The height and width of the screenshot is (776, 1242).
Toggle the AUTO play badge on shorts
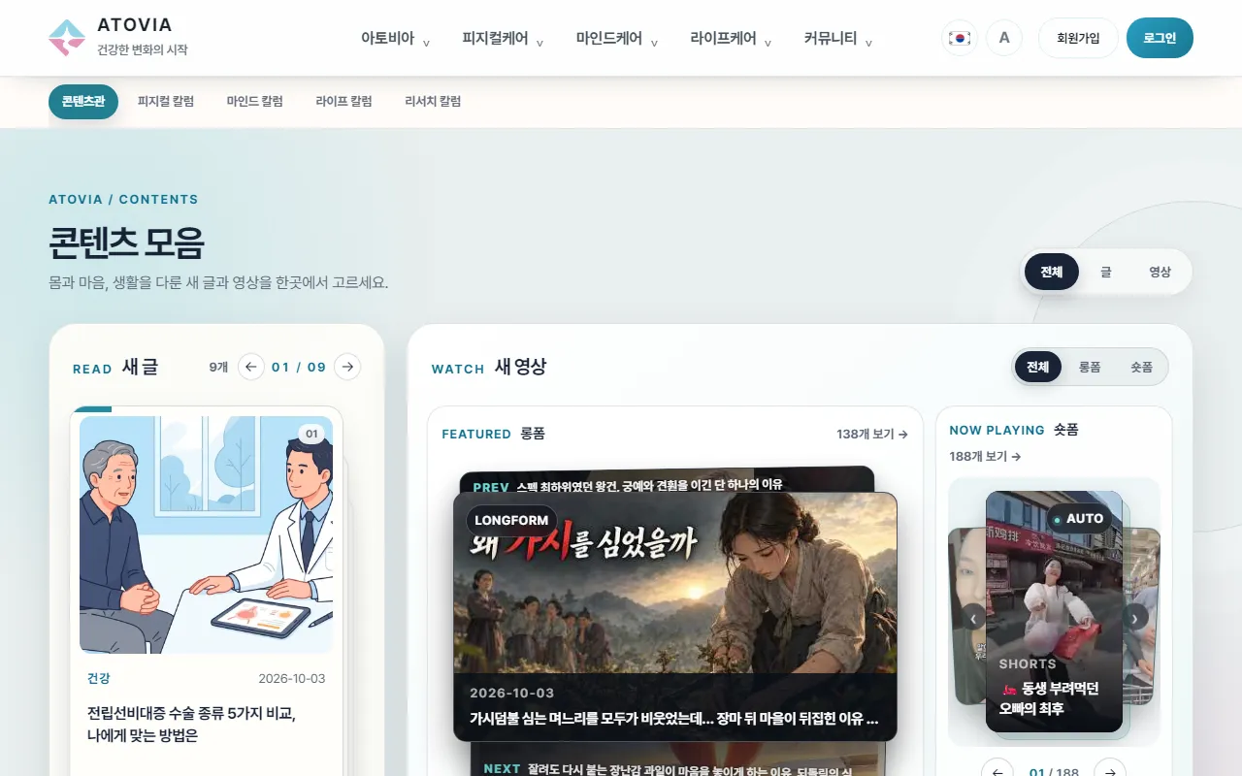click(x=1079, y=519)
